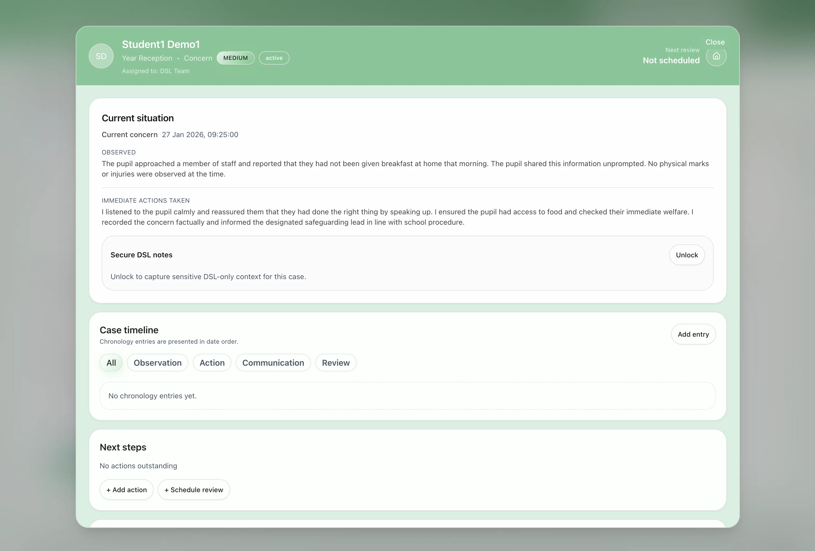Click the empty No chronology entries box

pos(407,396)
